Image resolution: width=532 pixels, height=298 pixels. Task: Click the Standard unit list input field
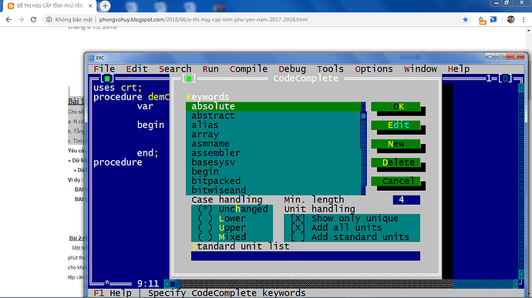305,256
